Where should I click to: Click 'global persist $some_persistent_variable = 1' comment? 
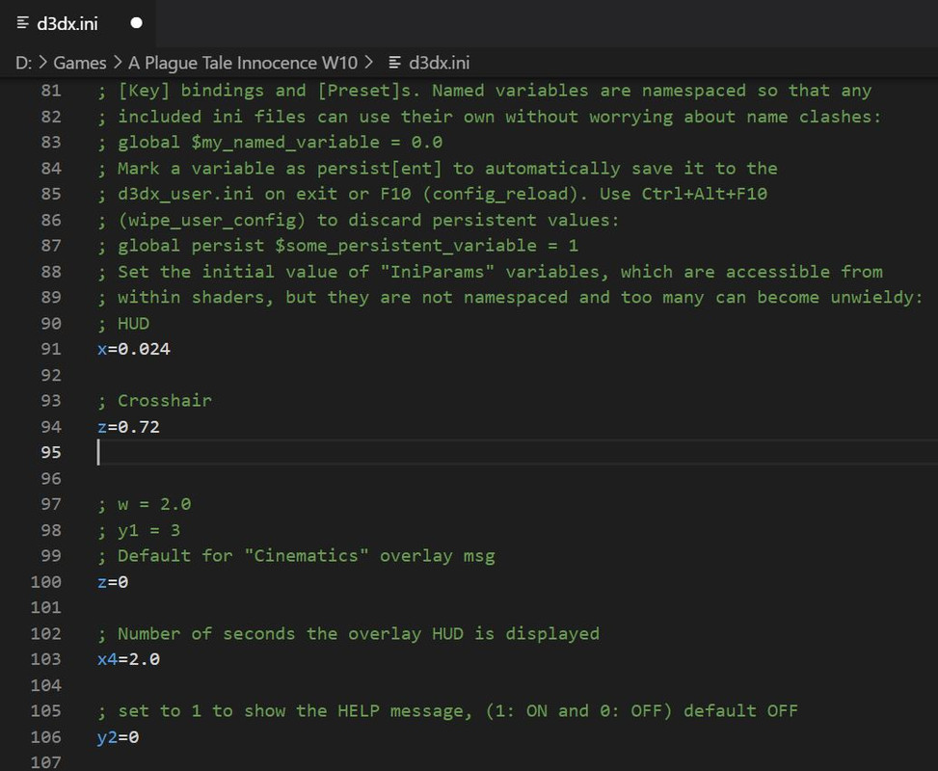tap(338, 246)
